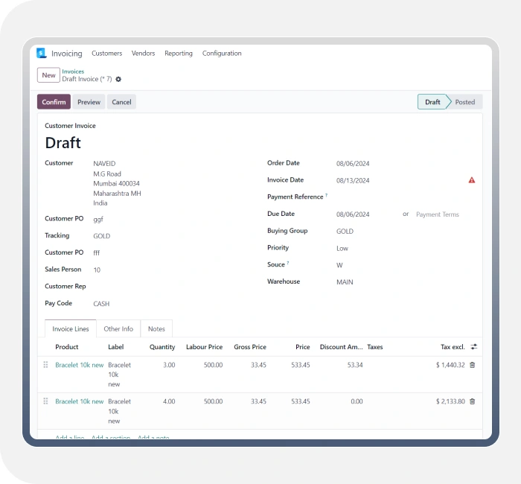This screenshot has width=521, height=484.
Task: Click the Taxes column header
Action: (375, 347)
